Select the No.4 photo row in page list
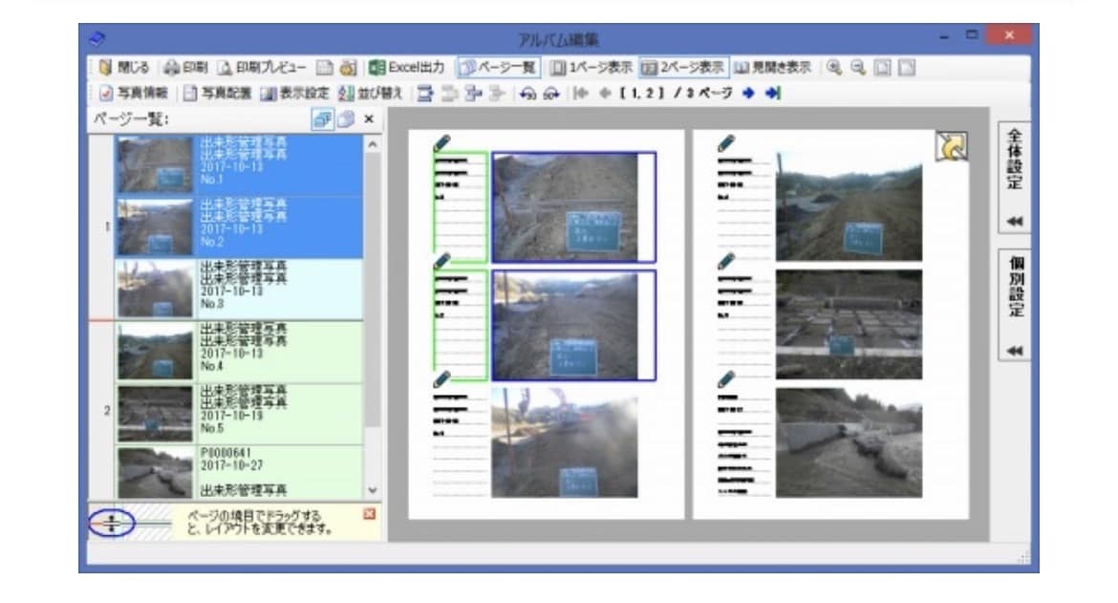The height and width of the screenshot is (603, 1118). click(x=239, y=352)
